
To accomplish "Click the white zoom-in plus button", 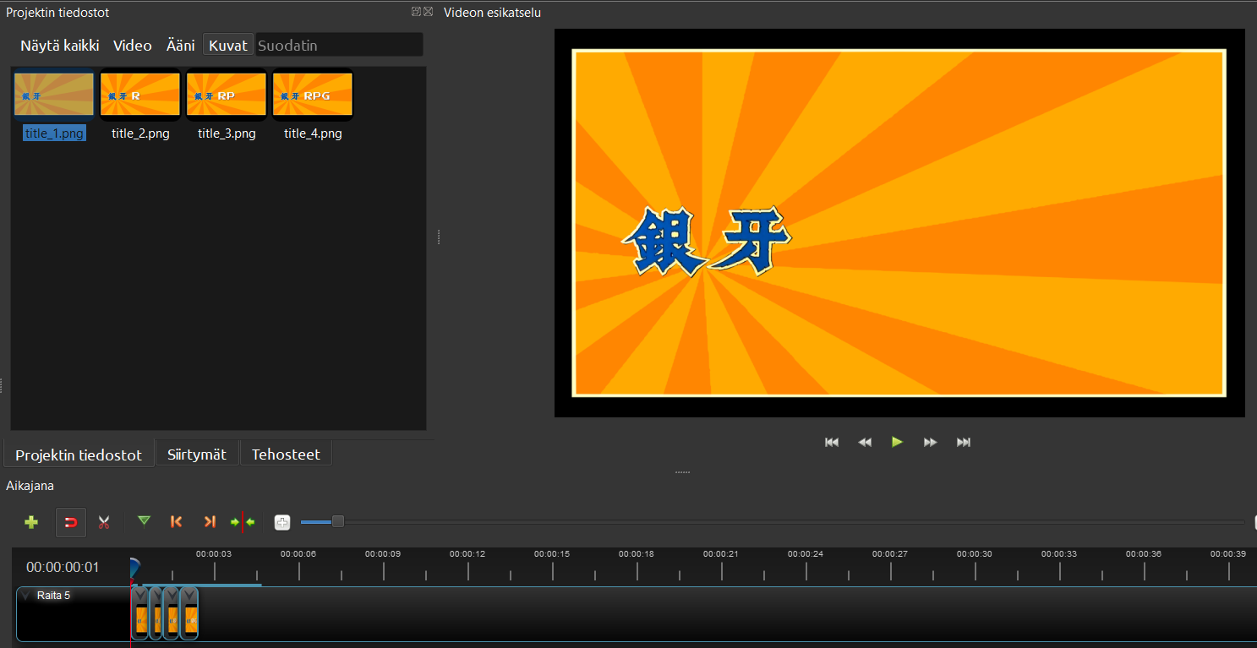I will point(282,522).
